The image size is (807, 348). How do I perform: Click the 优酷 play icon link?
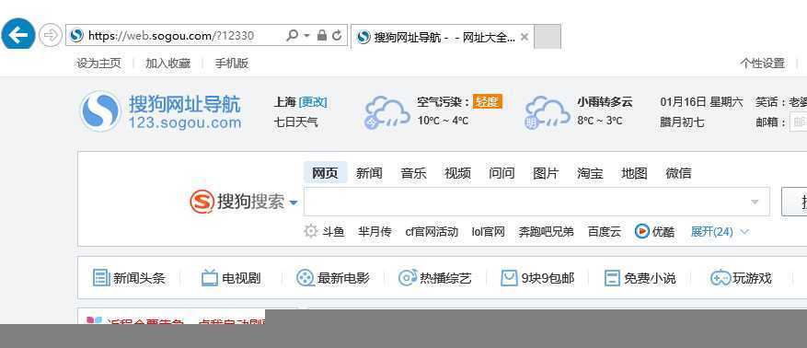pos(641,231)
